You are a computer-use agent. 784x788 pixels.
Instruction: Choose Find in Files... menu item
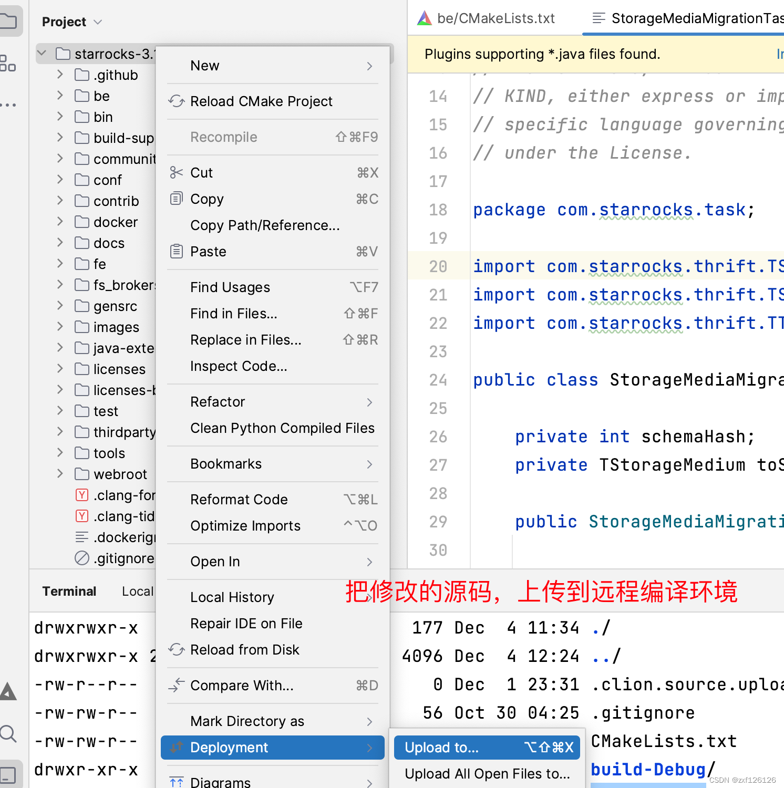(x=273, y=314)
